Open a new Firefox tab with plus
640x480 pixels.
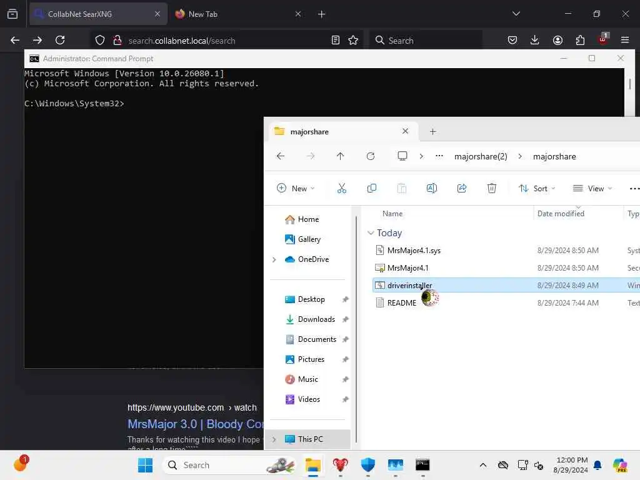(322, 14)
